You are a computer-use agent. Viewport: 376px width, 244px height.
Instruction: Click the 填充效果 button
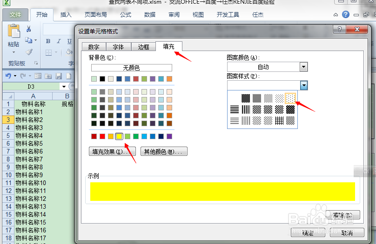coord(112,151)
